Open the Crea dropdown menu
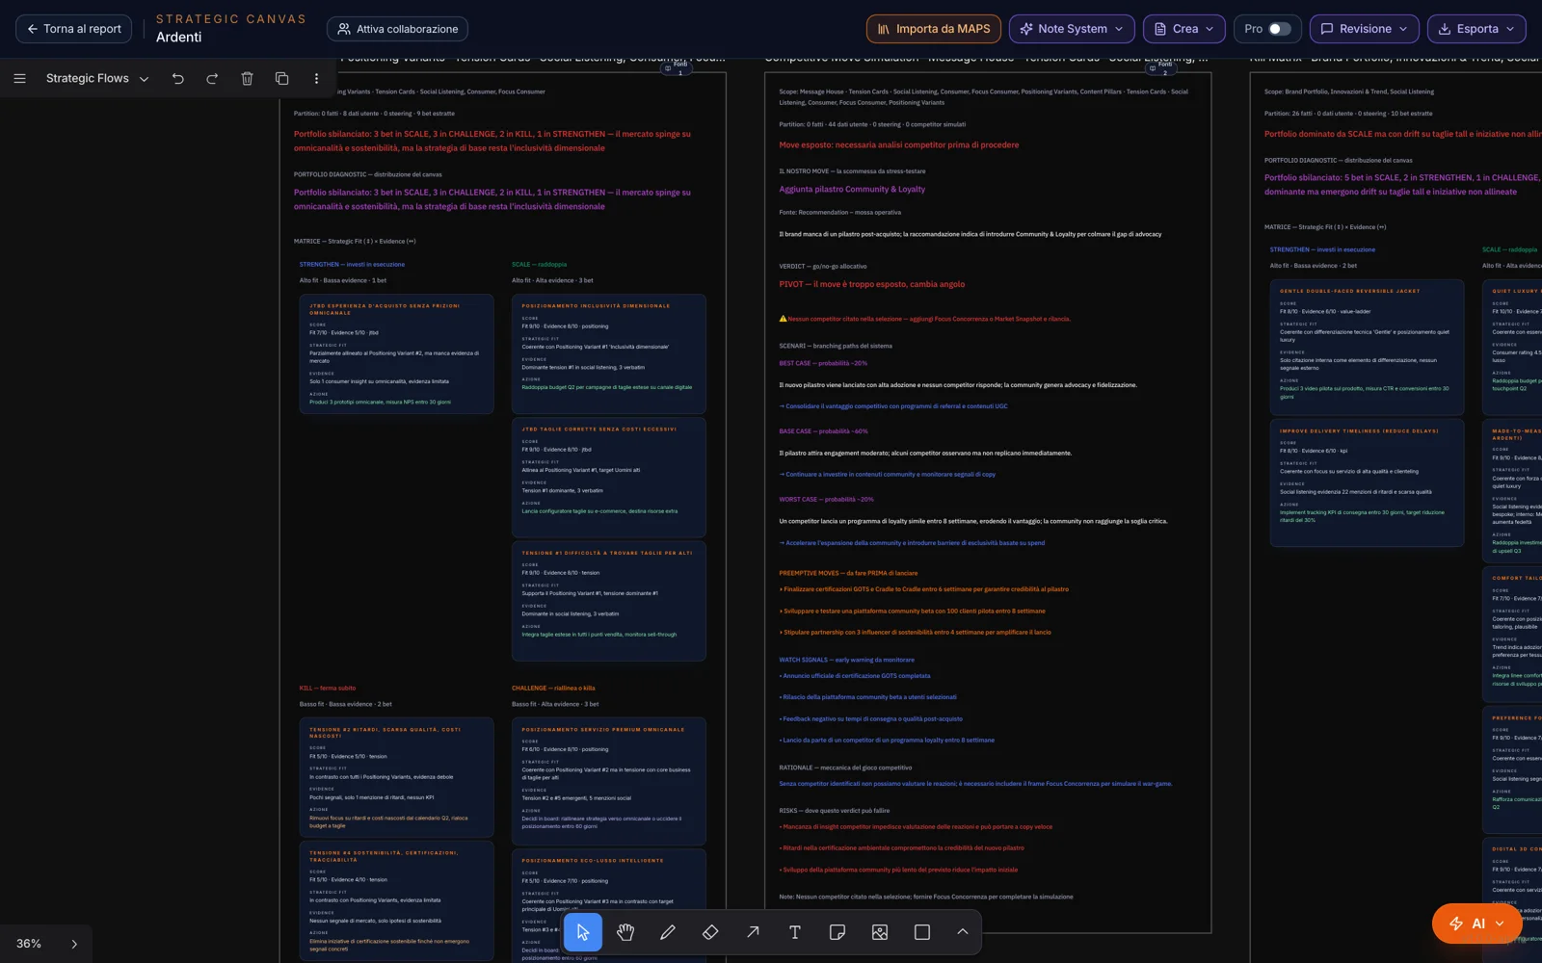This screenshot has width=1542, height=963. pos(1184,29)
